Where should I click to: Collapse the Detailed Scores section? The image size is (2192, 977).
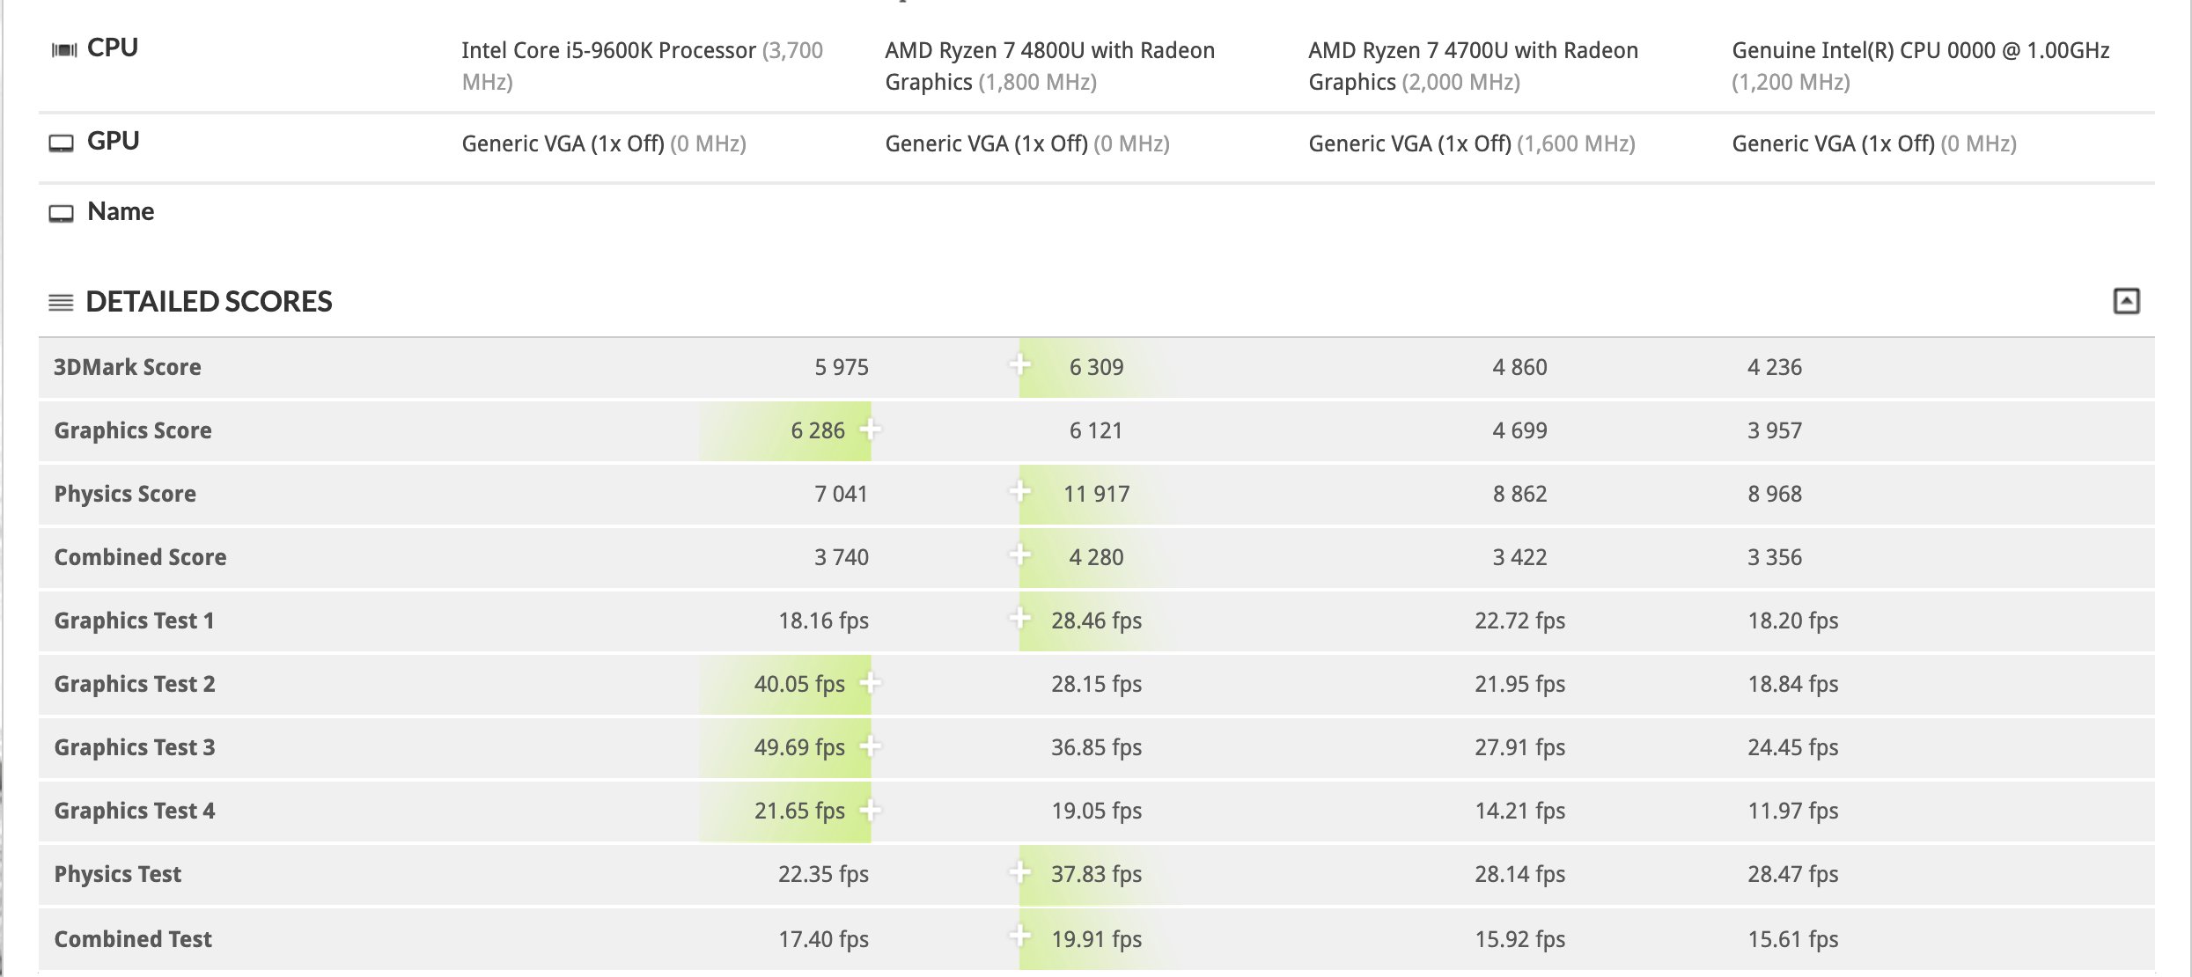[x=2126, y=301]
